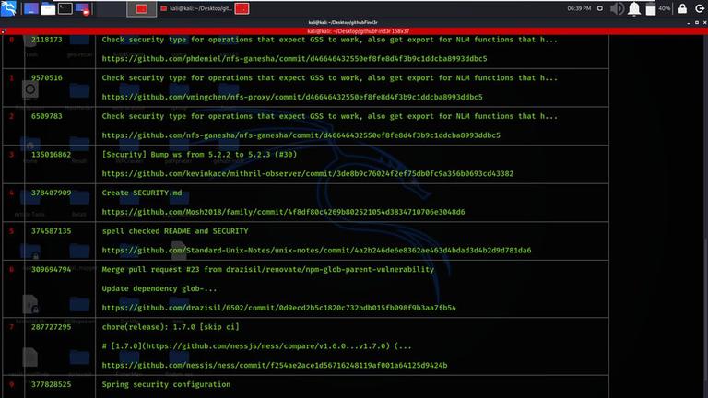
Task: Select repo ID 309694794
Action: point(51,270)
